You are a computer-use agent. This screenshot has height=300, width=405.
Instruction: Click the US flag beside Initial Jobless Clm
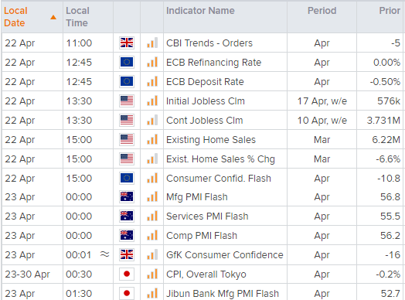point(127,101)
